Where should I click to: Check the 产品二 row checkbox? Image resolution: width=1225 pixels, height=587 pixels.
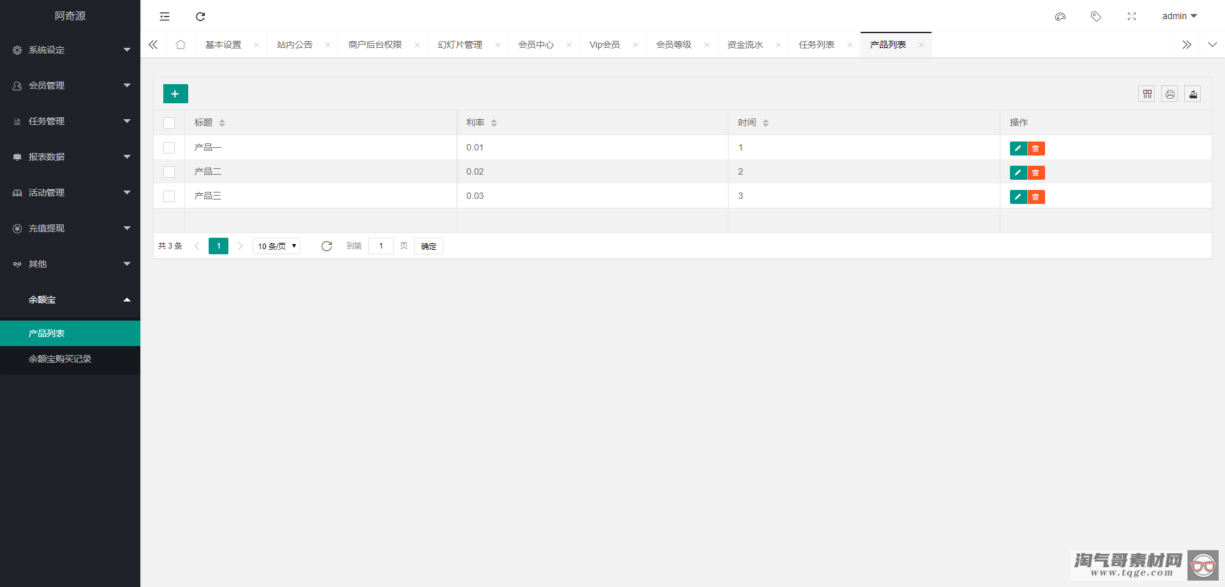[169, 172]
